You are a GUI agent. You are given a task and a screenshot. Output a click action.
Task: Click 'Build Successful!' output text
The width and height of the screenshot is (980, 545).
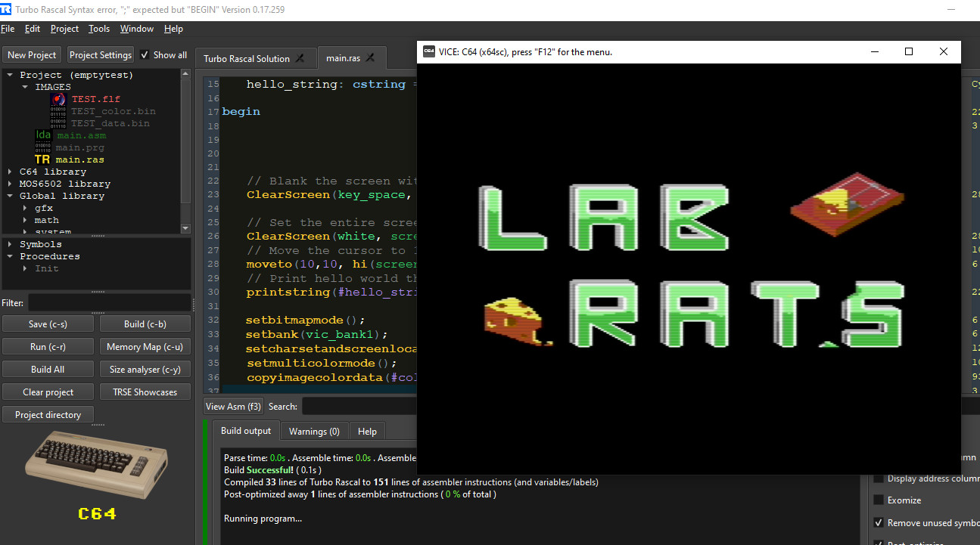click(259, 469)
